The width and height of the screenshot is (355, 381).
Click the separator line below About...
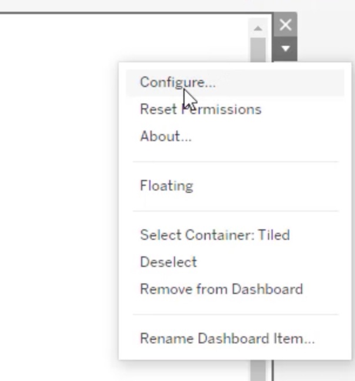(235, 161)
